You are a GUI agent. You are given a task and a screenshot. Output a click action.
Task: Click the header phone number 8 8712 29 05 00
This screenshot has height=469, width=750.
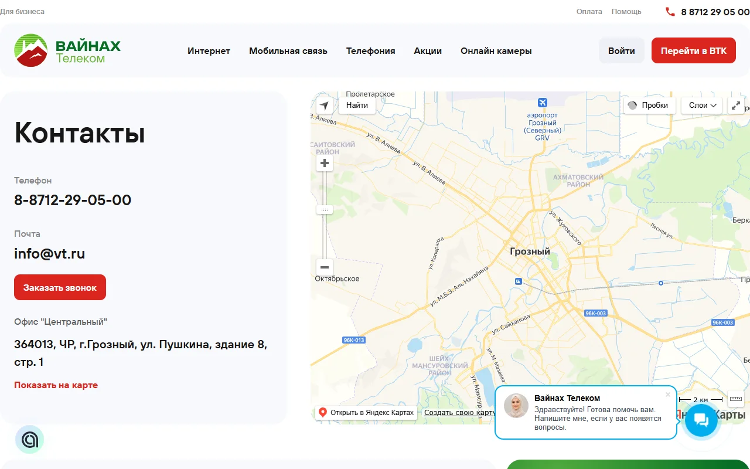(715, 12)
